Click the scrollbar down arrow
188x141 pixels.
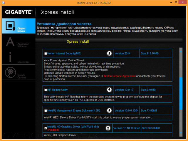pyautogui.click(x=181, y=132)
